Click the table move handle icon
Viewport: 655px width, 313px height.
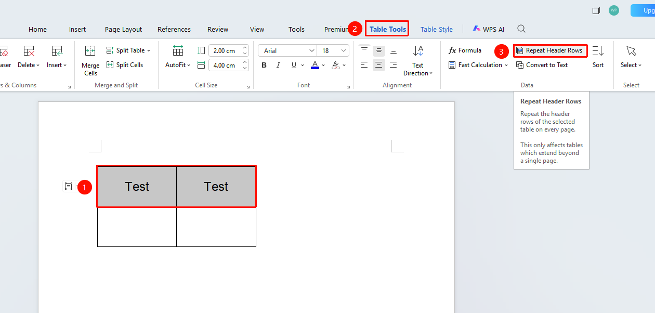coord(68,186)
